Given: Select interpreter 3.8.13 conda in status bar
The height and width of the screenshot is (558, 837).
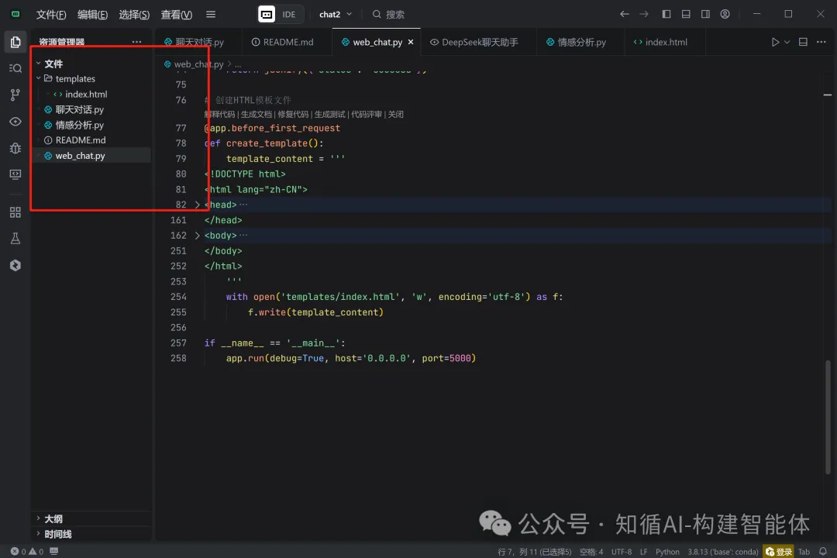Looking at the screenshot, I should (x=723, y=552).
